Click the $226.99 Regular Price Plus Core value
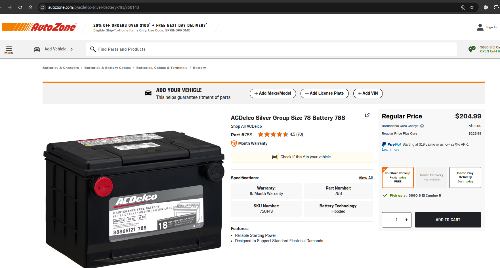Screen dimensions: 500x268 coord(475,133)
